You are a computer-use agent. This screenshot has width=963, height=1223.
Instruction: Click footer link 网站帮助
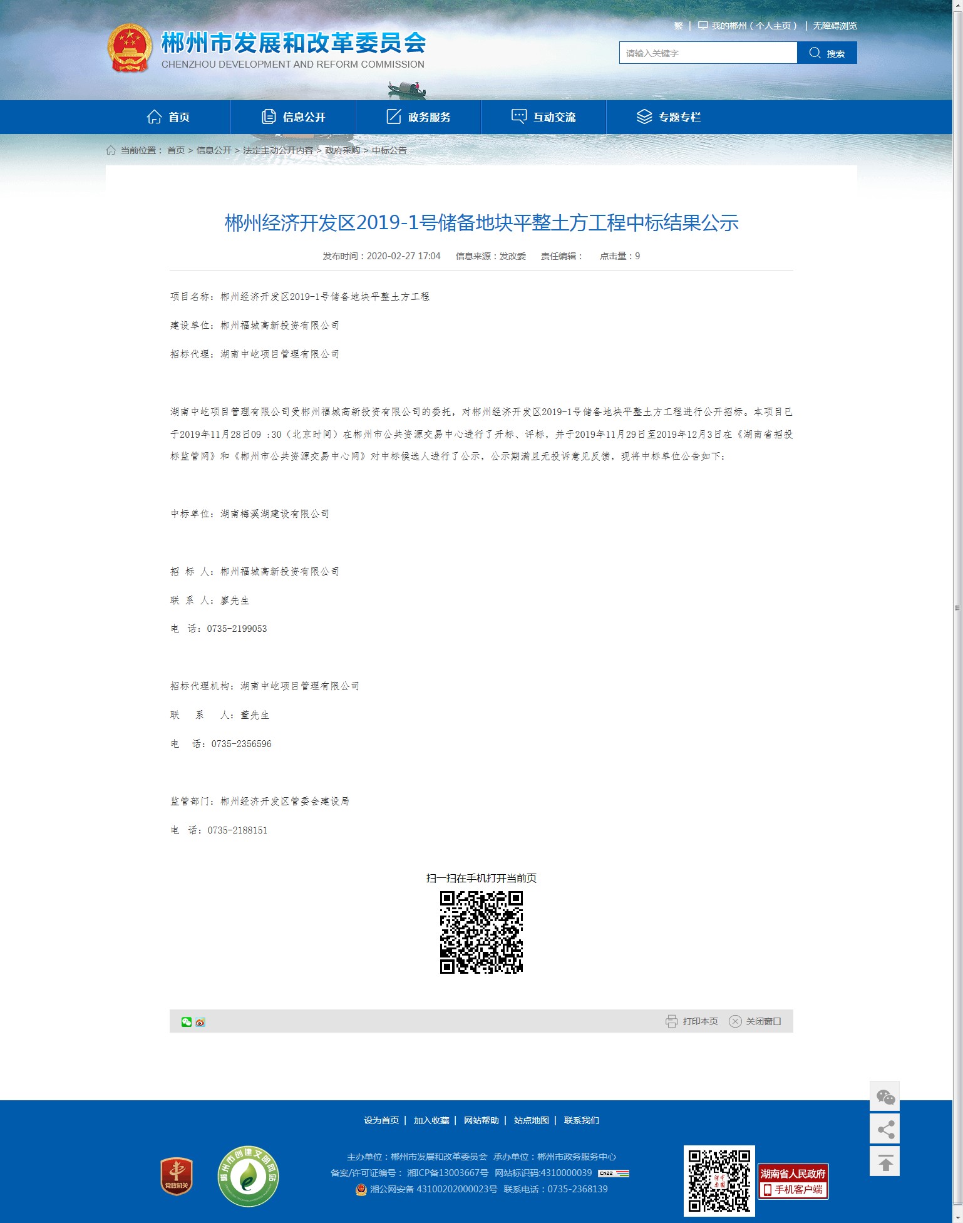(x=481, y=1120)
